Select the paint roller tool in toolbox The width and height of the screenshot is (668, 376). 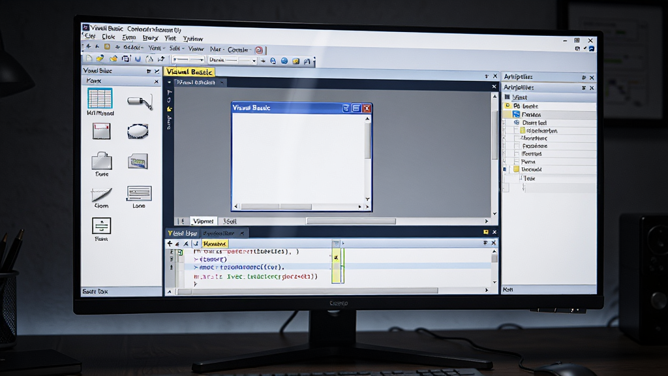140,102
